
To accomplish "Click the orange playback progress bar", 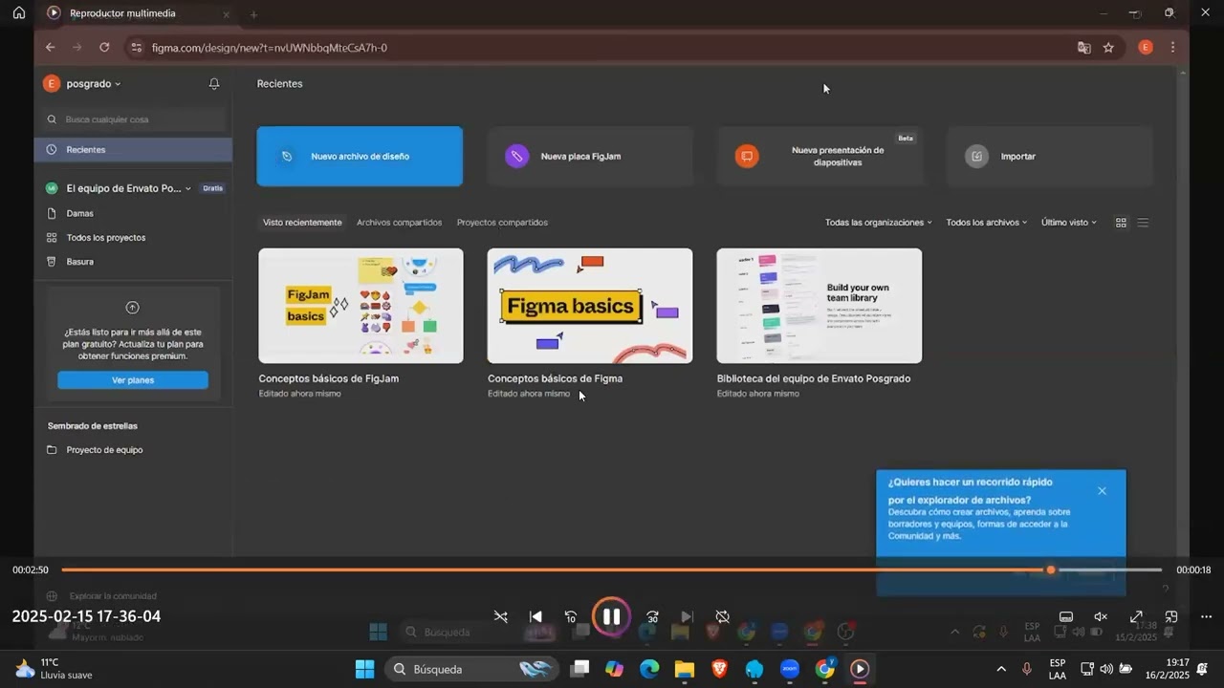I will click(555, 570).
